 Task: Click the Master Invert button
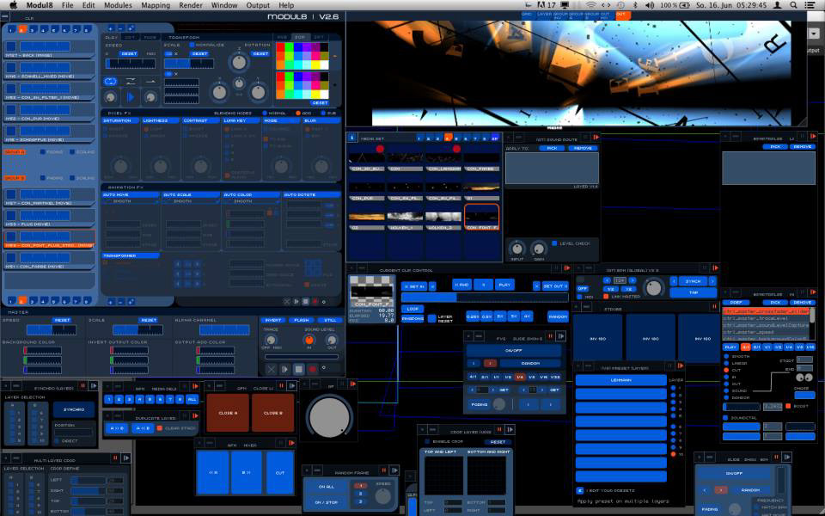273,320
